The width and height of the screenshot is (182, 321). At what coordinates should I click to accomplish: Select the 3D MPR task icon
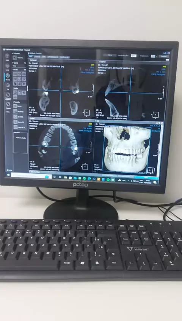click(16, 117)
